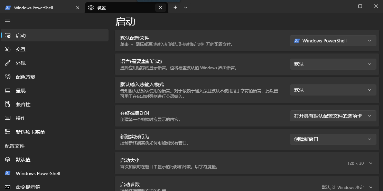Click the 默认值 layers icon
Screen dimensions: 383x191
tap(8, 160)
